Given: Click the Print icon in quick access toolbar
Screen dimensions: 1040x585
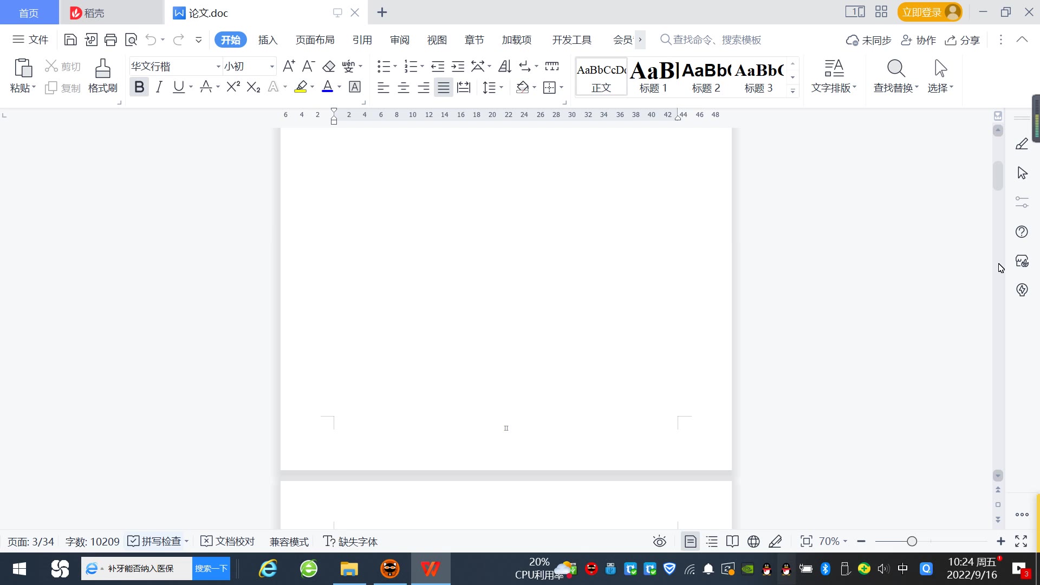Looking at the screenshot, I should pos(110,40).
